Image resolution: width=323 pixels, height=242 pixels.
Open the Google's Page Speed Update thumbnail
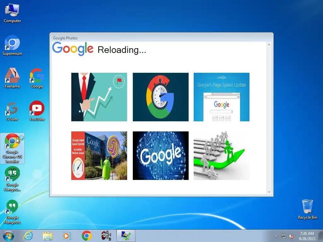pyautogui.click(x=221, y=97)
